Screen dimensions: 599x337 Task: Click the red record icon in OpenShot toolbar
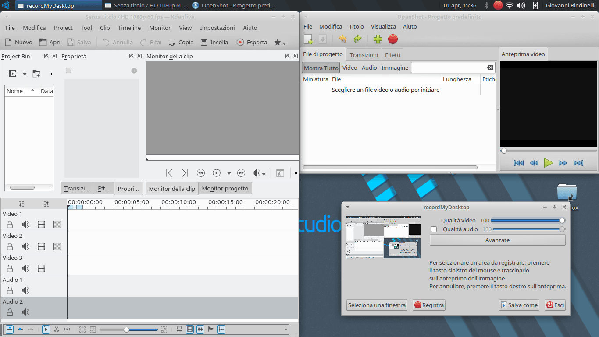[393, 39]
